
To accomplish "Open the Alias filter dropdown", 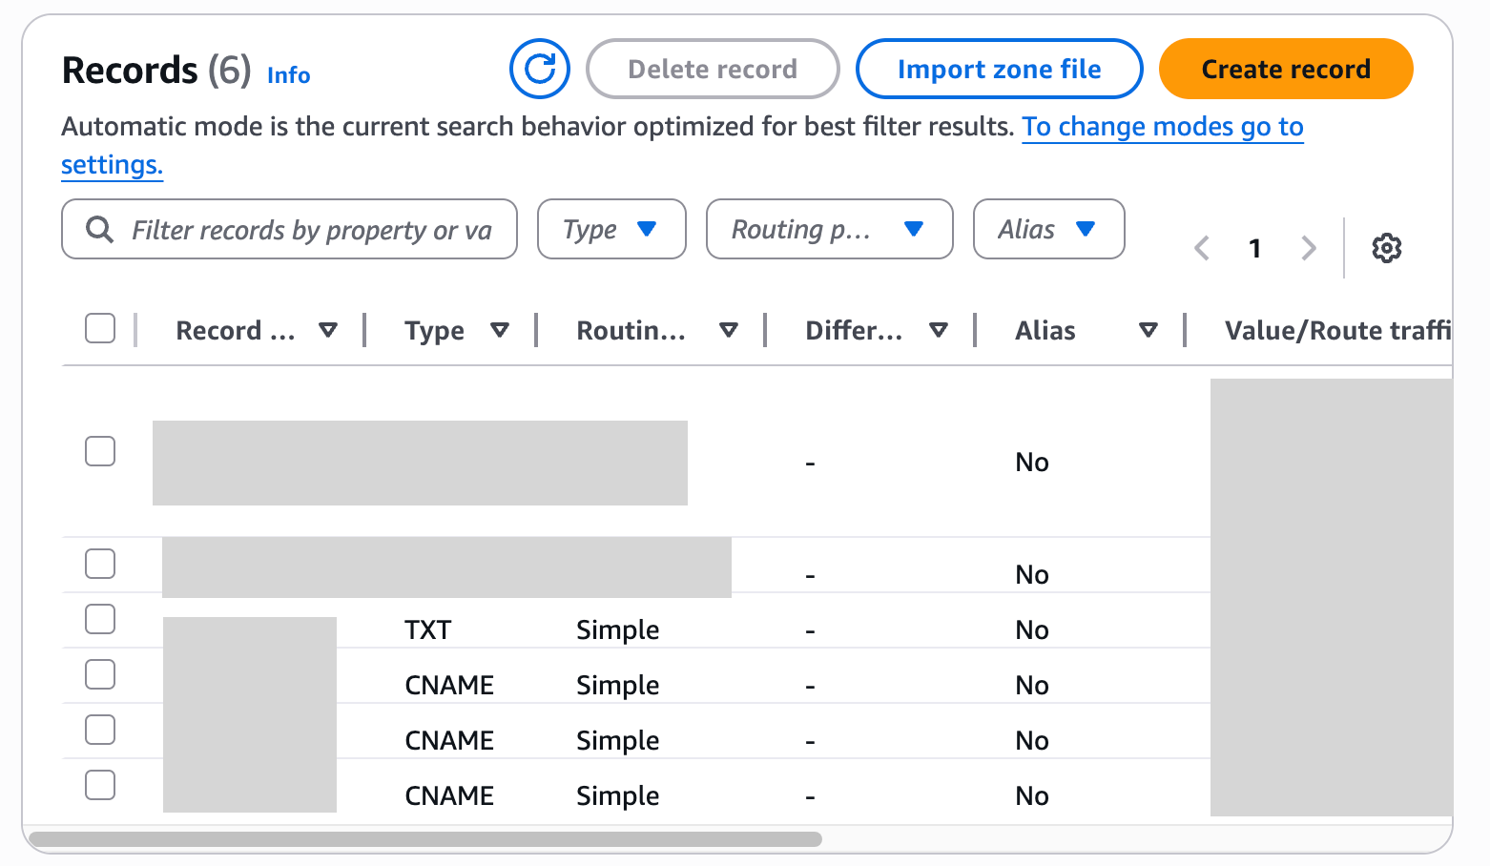I will (x=1048, y=229).
